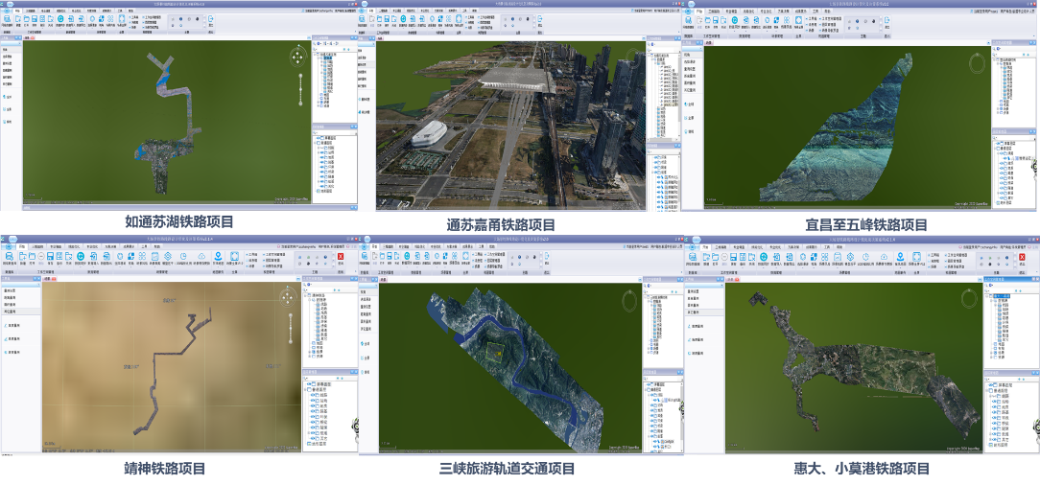Click red exit icon in 靖神铁路项目 ribbon
The height and width of the screenshot is (485, 1040).
click(340, 257)
